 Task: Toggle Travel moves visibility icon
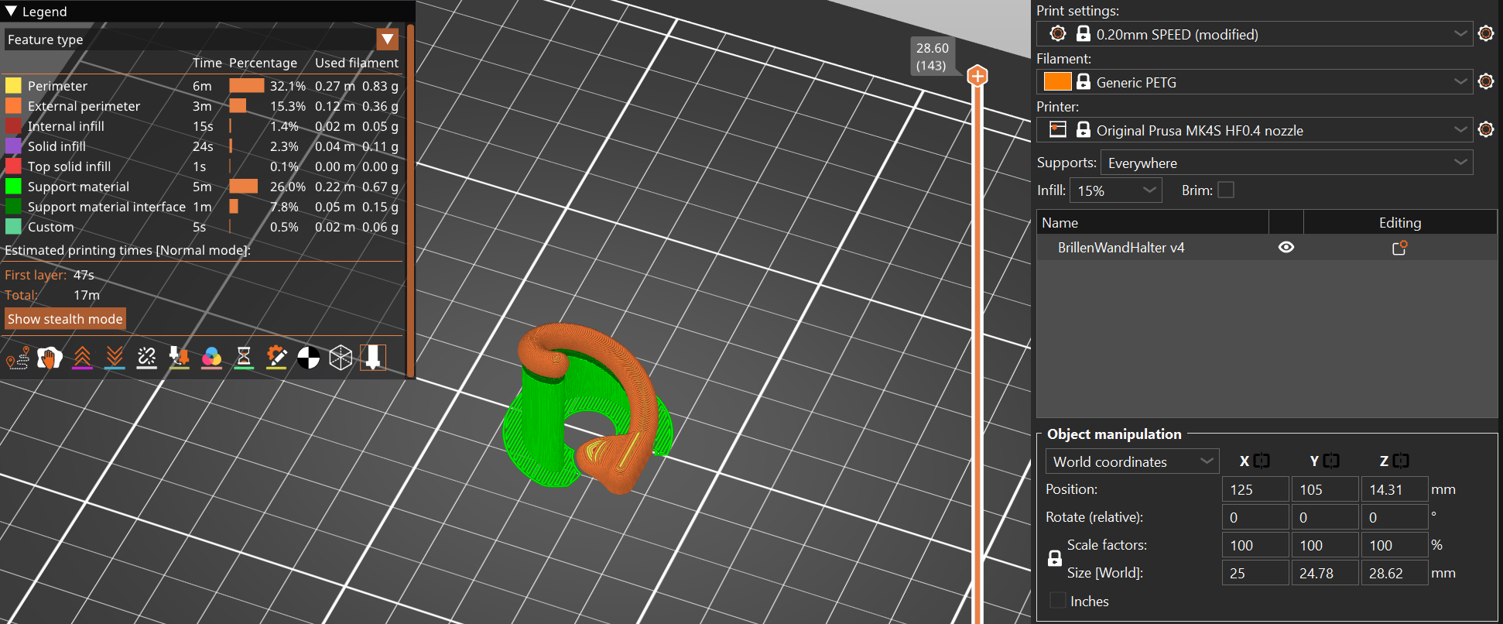coord(17,358)
